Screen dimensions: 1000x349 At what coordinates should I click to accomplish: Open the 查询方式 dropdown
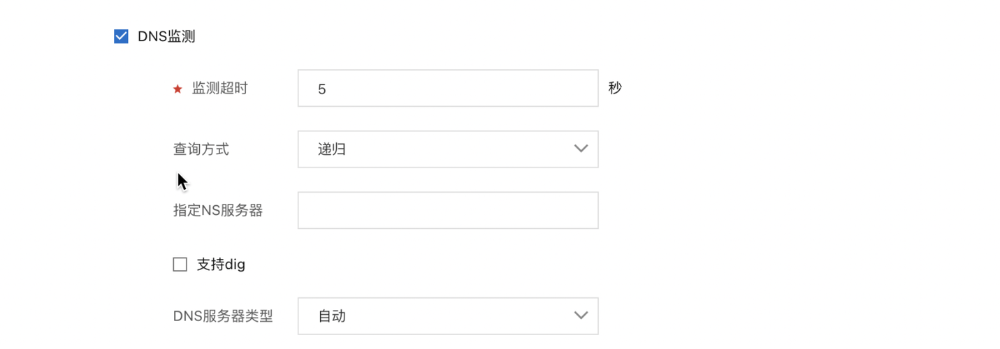click(x=447, y=149)
